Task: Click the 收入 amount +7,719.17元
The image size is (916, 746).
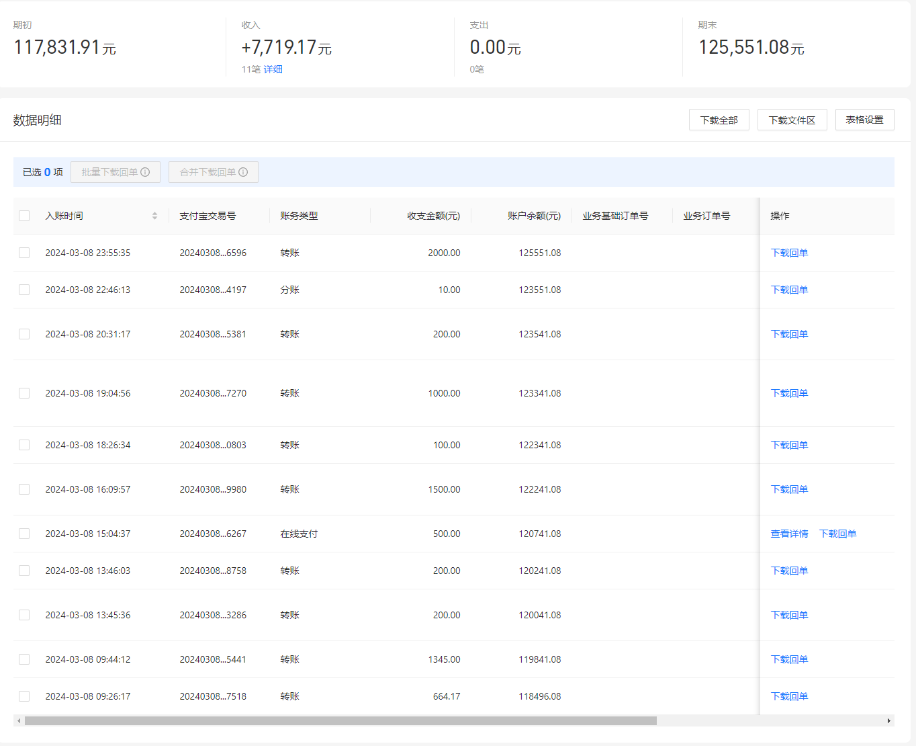Action: coord(286,47)
